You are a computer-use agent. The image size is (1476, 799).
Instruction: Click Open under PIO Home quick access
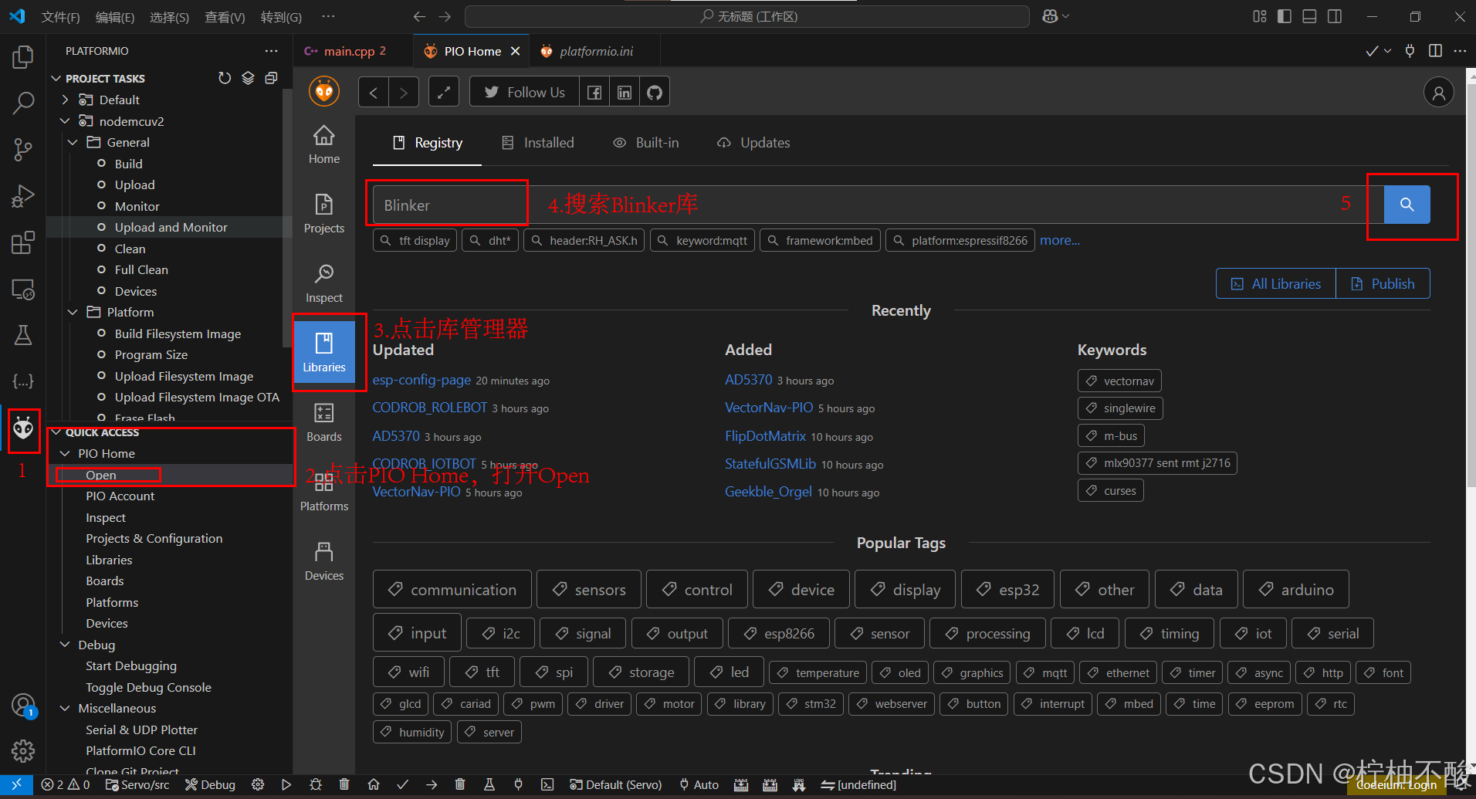(x=101, y=475)
